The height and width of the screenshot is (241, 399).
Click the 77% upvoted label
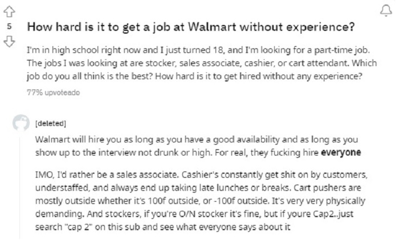(x=54, y=92)
